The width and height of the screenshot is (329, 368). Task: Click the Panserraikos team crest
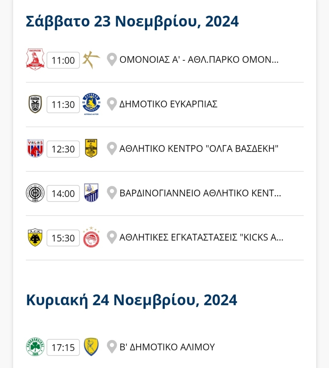pos(35,59)
